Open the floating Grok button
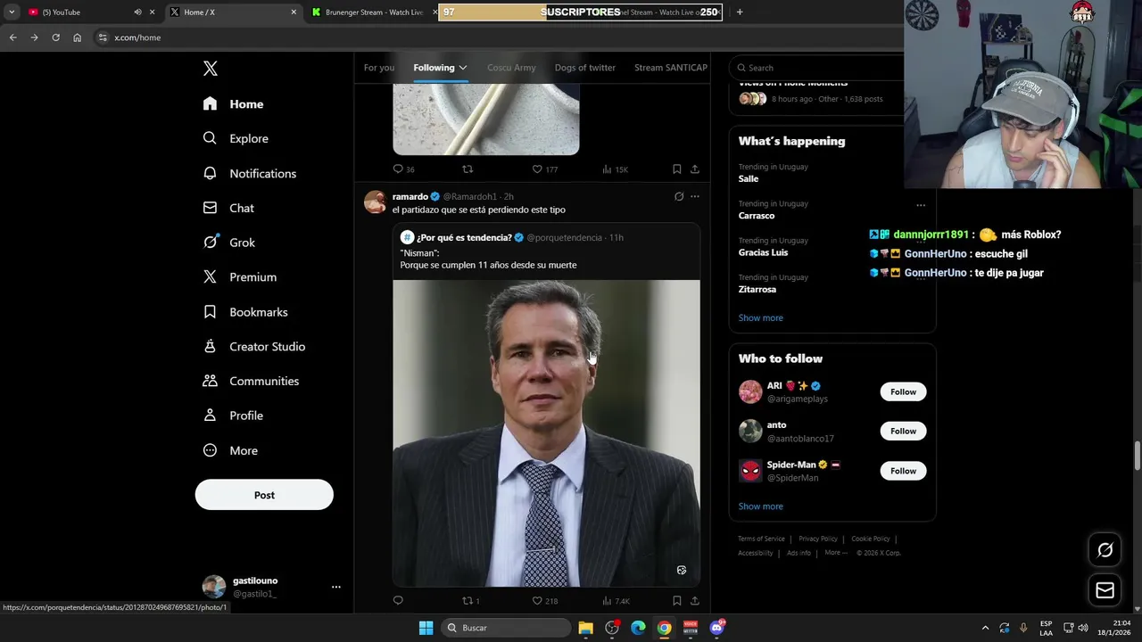 coord(1105,551)
